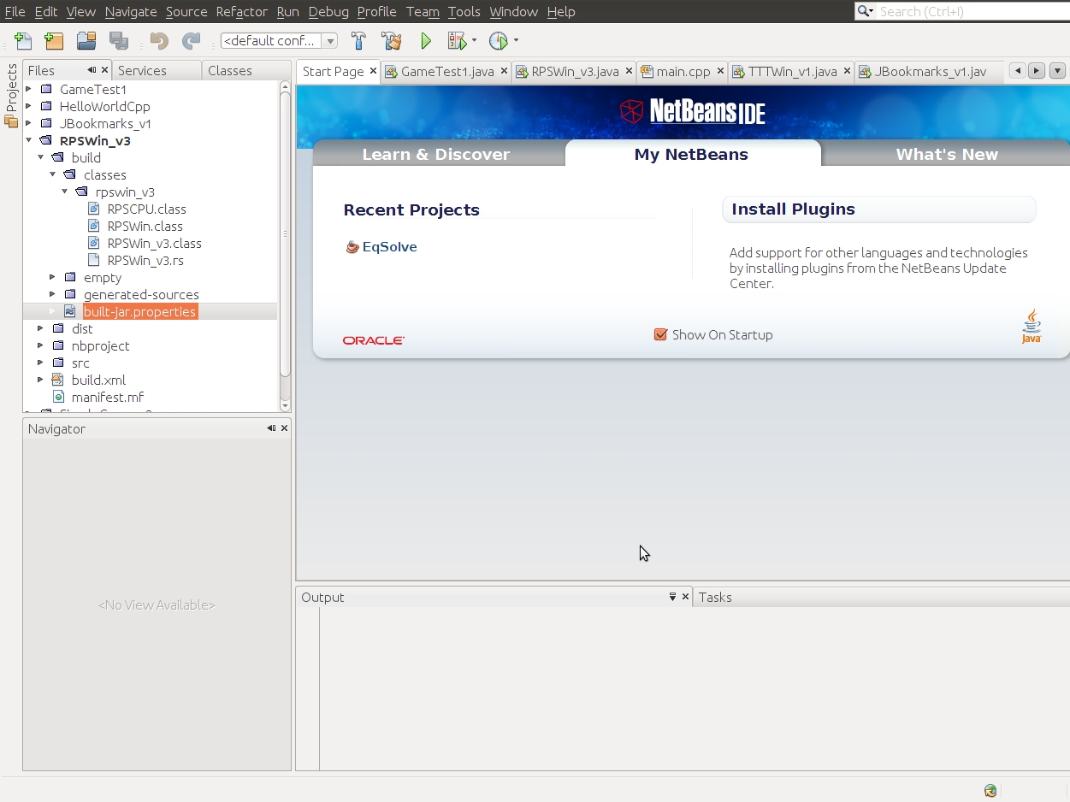Click the Java logo link

click(x=1032, y=327)
